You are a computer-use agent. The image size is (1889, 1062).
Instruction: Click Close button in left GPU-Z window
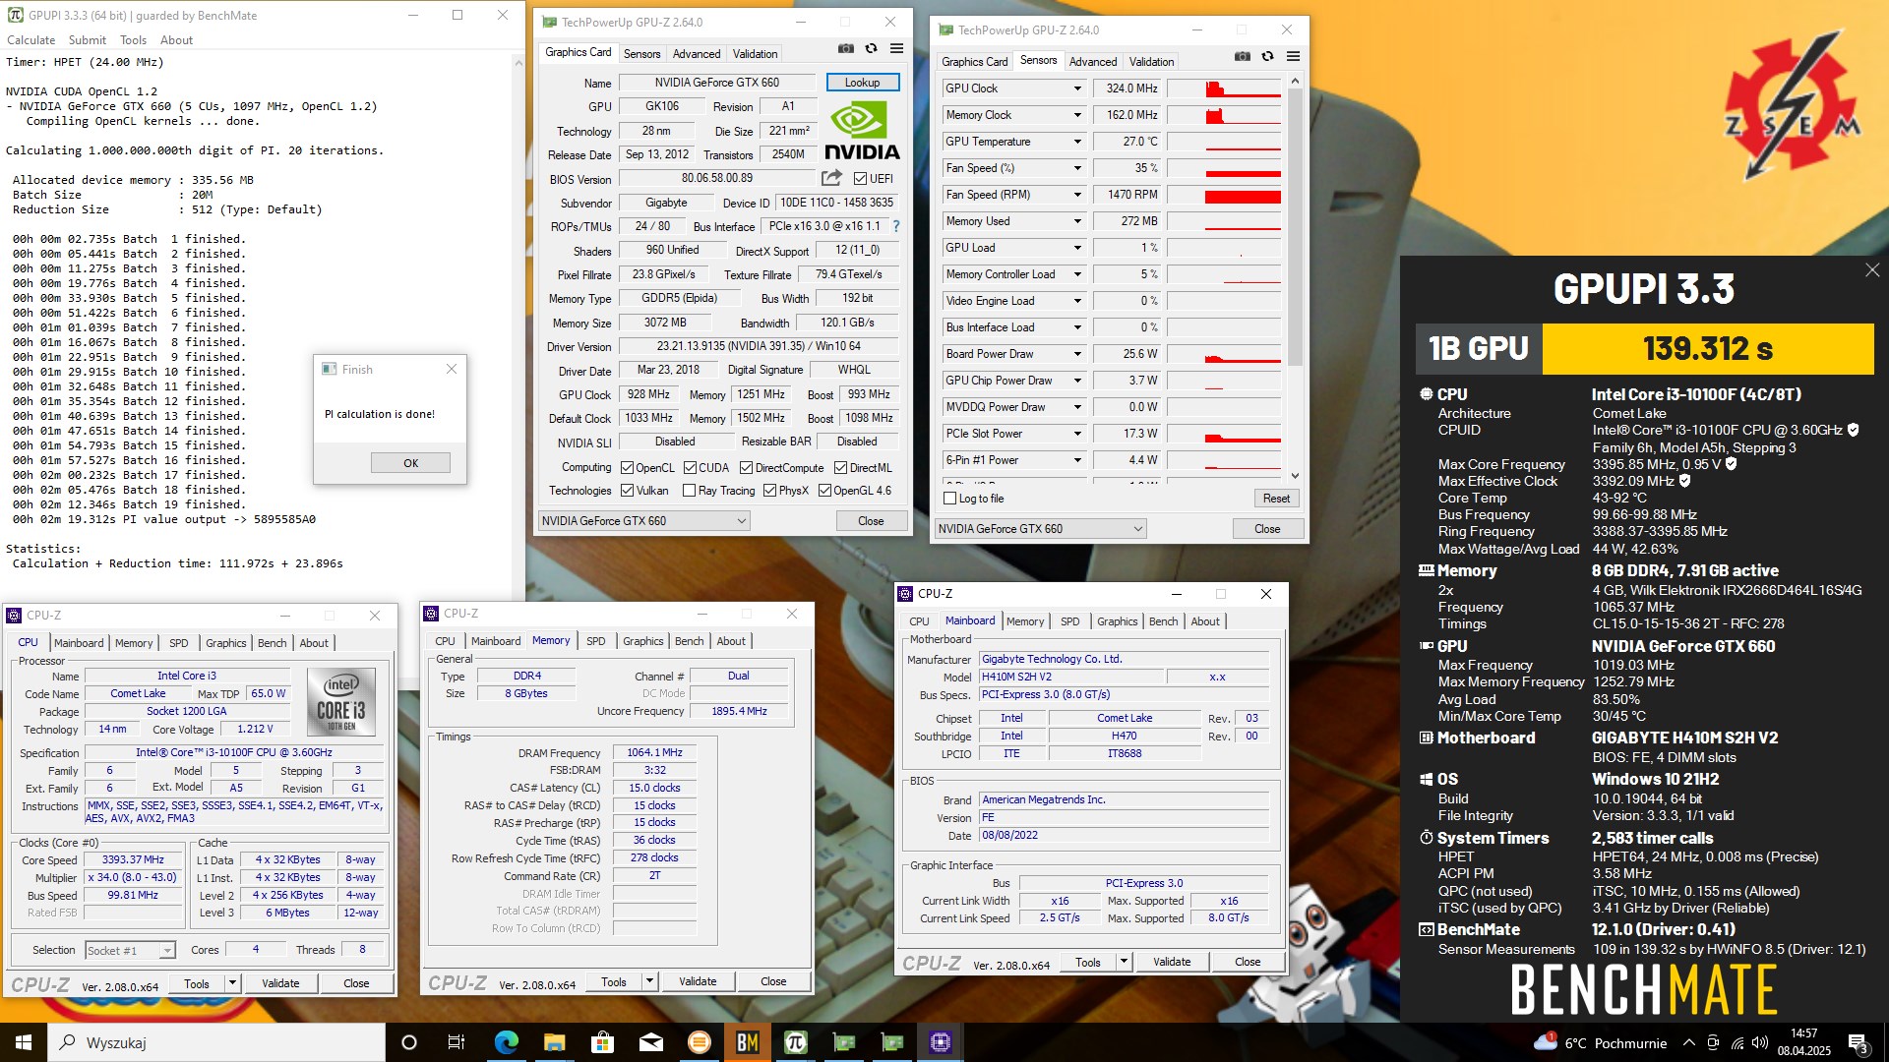[x=871, y=521]
